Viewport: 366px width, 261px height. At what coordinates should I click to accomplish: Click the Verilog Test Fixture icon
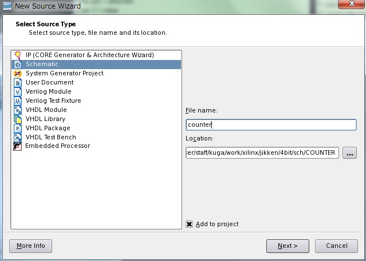pyautogui.click(x=18, y=101)
